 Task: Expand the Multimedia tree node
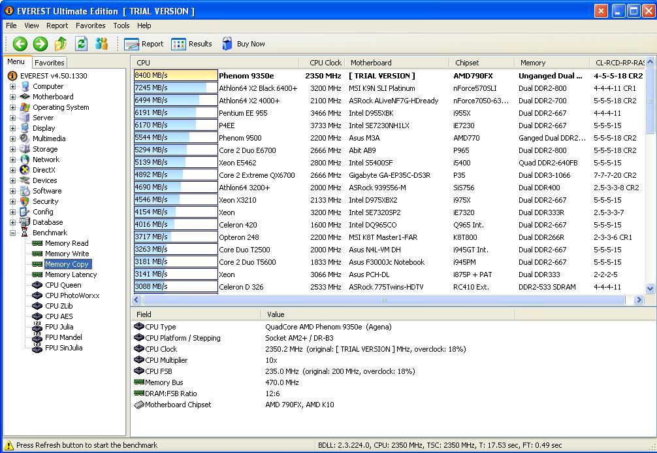(x=12, y=139)
